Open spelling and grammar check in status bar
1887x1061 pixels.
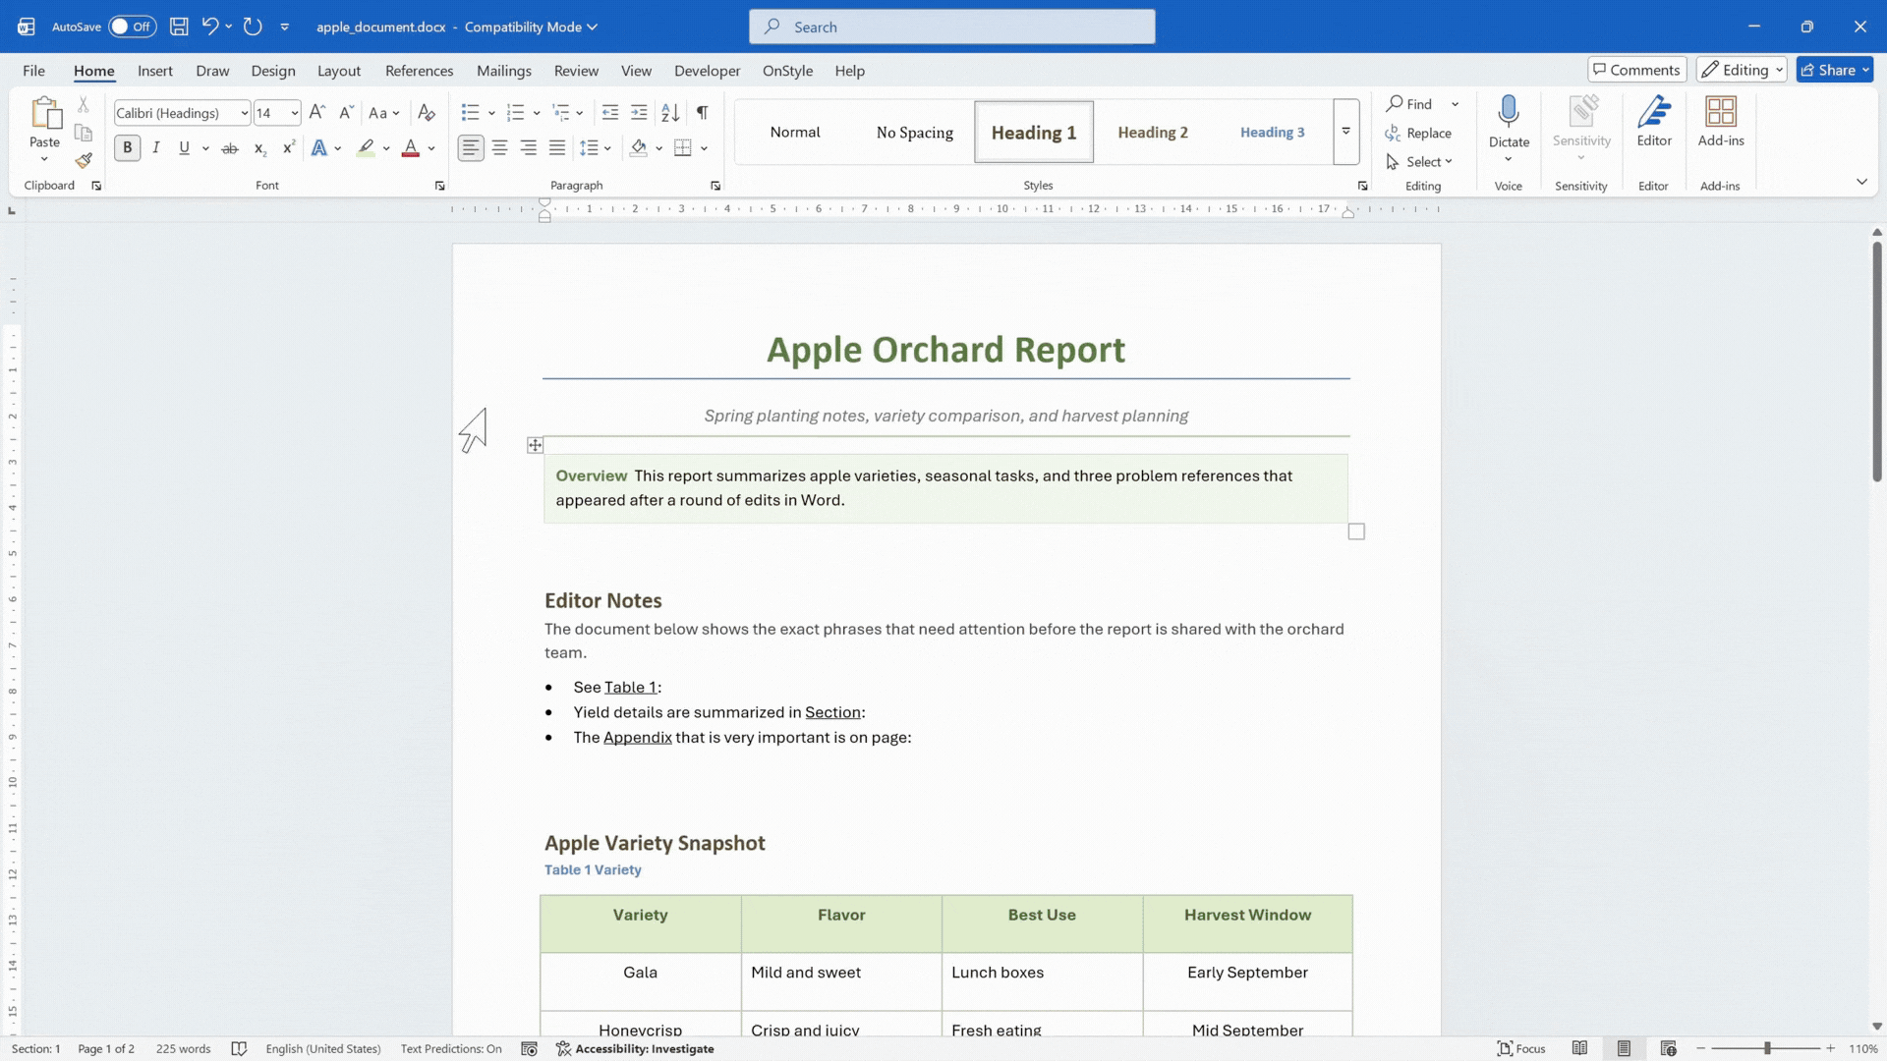click(239, 1048)
